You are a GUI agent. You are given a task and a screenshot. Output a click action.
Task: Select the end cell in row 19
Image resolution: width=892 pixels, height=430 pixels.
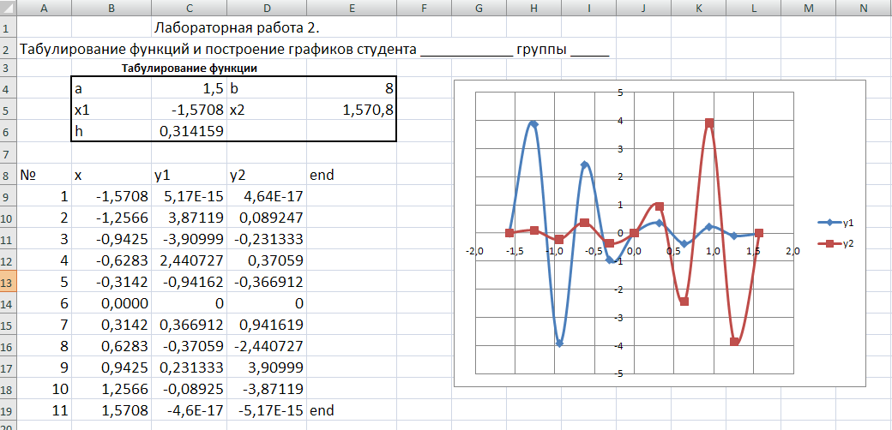point(351,410)
